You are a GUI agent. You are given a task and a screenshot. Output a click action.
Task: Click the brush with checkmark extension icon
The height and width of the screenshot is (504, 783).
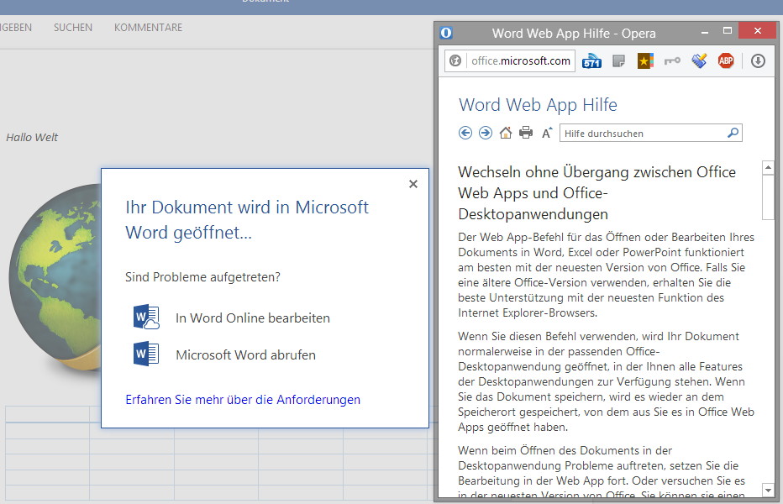[699, 61]
